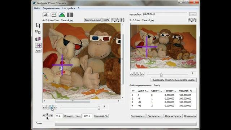This screenshot has width=231, height=130.
Task: Click horizontal scrollbar right arrow of left image
Action: click(119, 101)
